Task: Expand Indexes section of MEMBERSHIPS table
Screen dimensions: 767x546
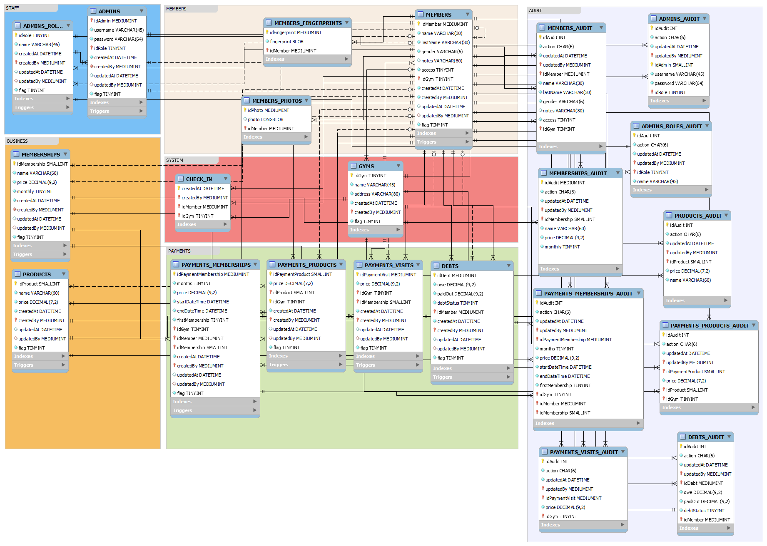Action: coord(65,246)
